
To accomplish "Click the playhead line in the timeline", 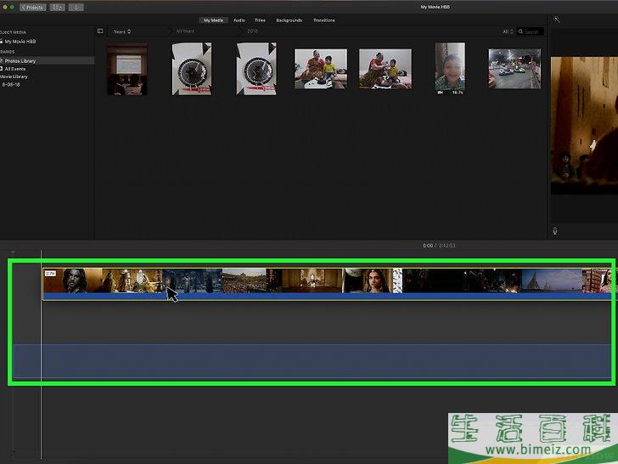I will click(41, 355).
